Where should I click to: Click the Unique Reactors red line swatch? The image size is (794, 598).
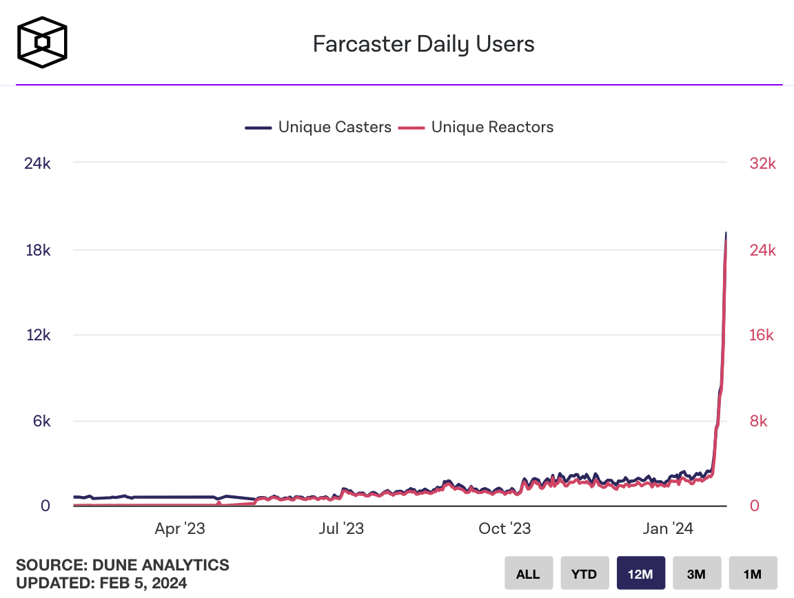411,128
